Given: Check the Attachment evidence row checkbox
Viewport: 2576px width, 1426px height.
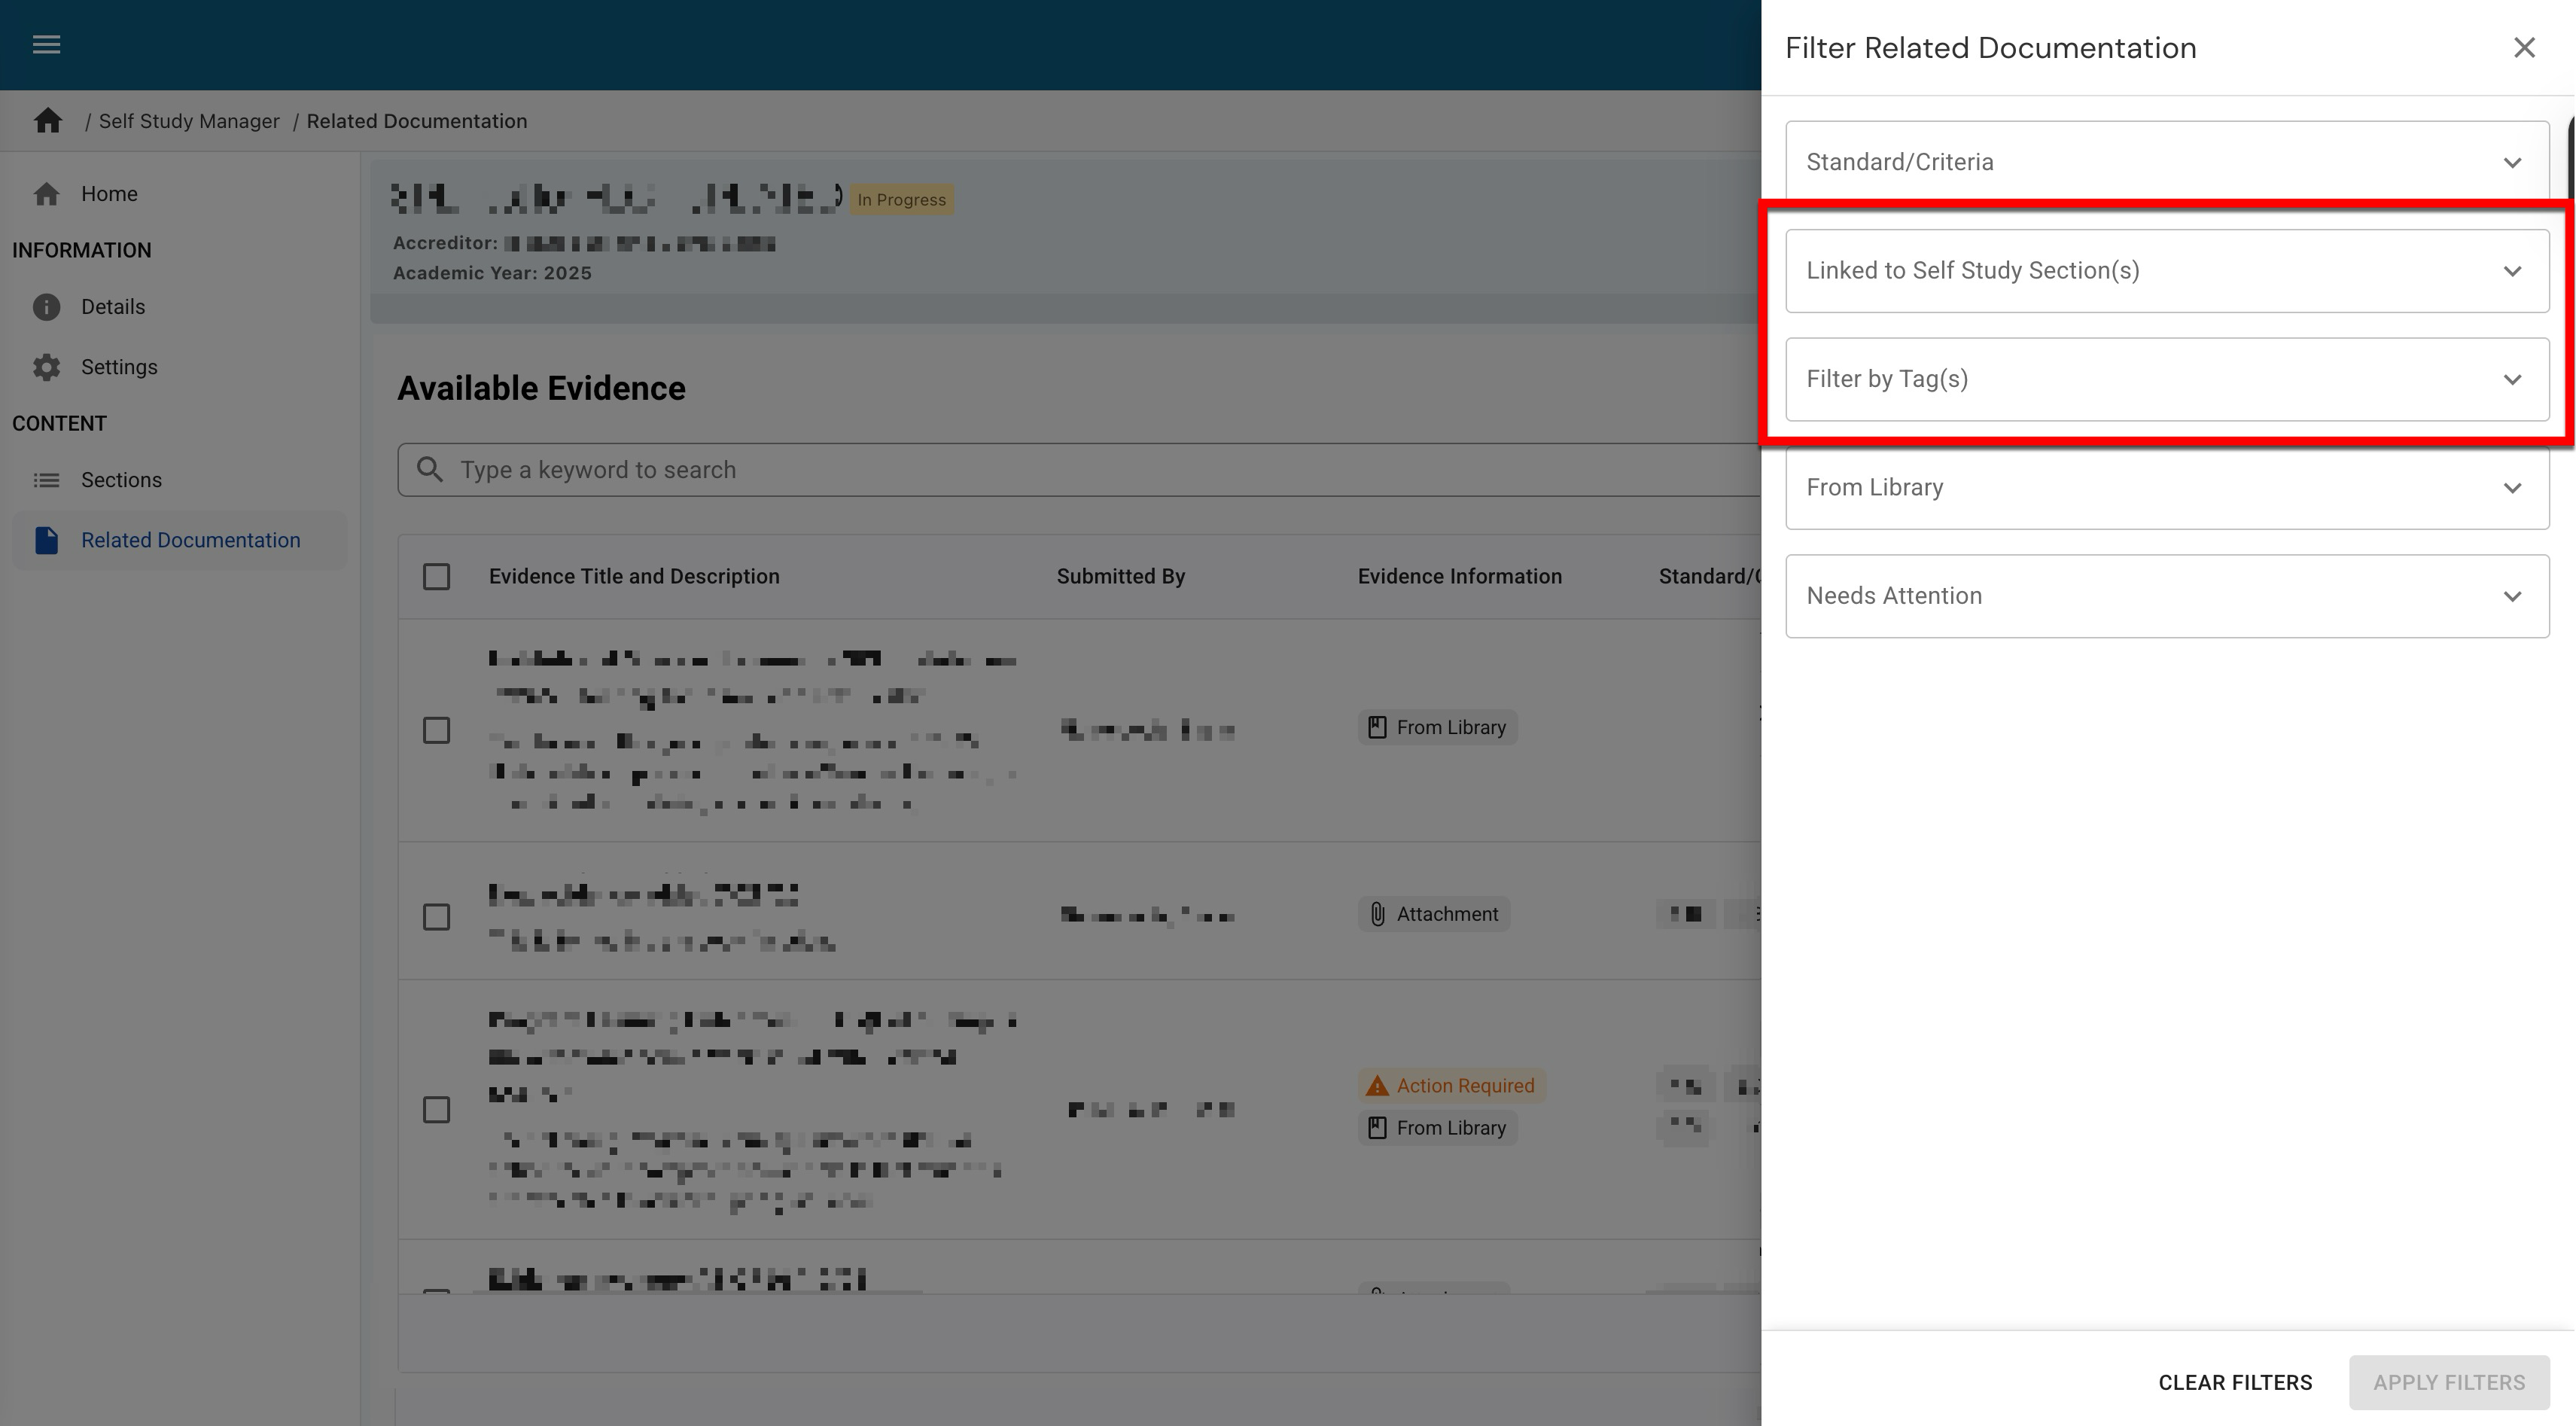Looking at the screenshot, I should pyautogui.click(x=436, y=917).
